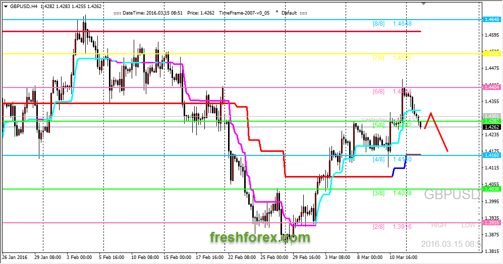
Task: Click the '5 Feb 16:00' time axis label
Action: click(111, 257)
